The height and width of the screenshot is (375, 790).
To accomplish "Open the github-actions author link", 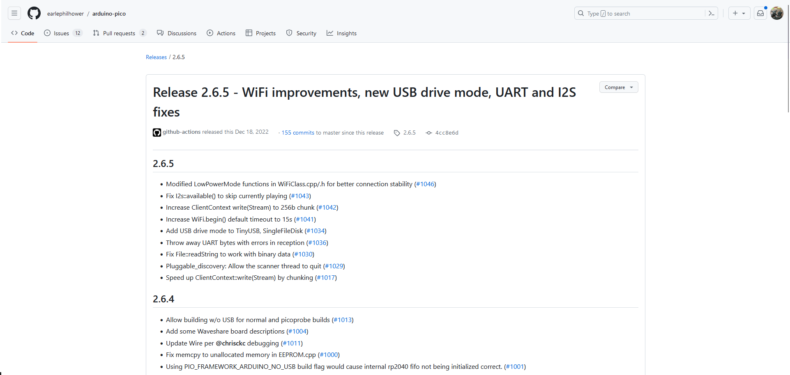I will pos(182,132).
